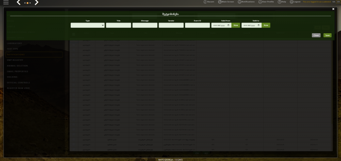341x161 pixels.
Task: Open Notifications in the top bar
Action: click(x=246, y=2)
